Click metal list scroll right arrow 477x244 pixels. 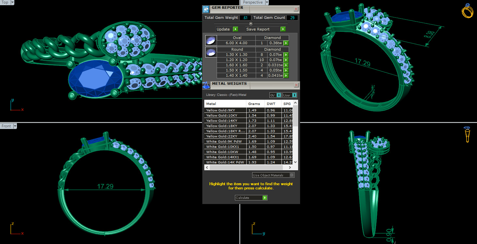(290, 168)
